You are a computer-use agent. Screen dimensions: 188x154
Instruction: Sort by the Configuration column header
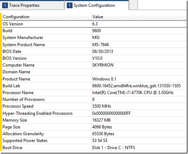47,17
